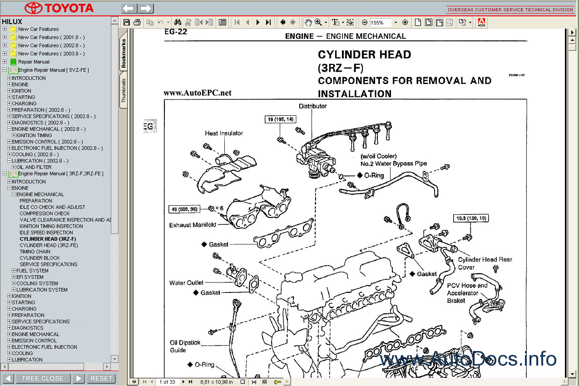Screen dimensions: 579x386
Task: Select the Hand tool
Action: pyautogui.click(x=308, y=22)
